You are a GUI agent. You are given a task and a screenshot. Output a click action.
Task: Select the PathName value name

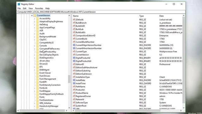coord(80,86)
